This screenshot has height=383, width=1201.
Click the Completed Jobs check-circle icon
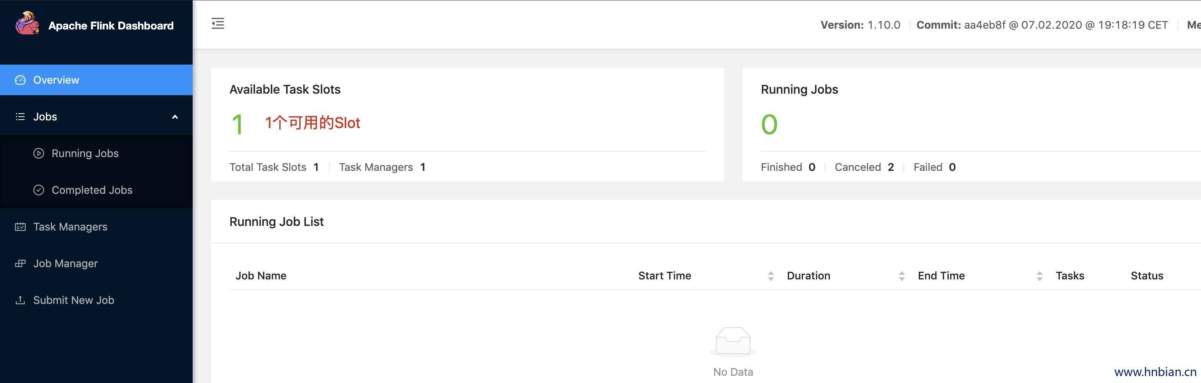pyautogui.click(x=39, y=190)
